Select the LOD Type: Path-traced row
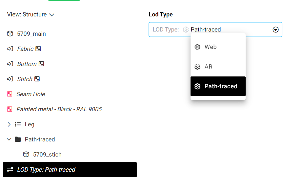The height and width of the screenshot is (189, 284). pyautogui.click(x=70, y=170)
